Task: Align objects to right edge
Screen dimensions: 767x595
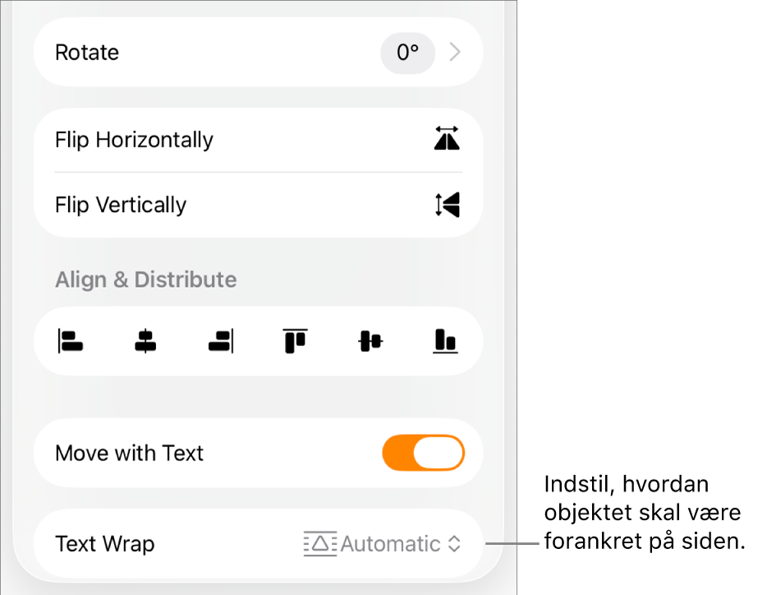Action: (x=221, y=341)
